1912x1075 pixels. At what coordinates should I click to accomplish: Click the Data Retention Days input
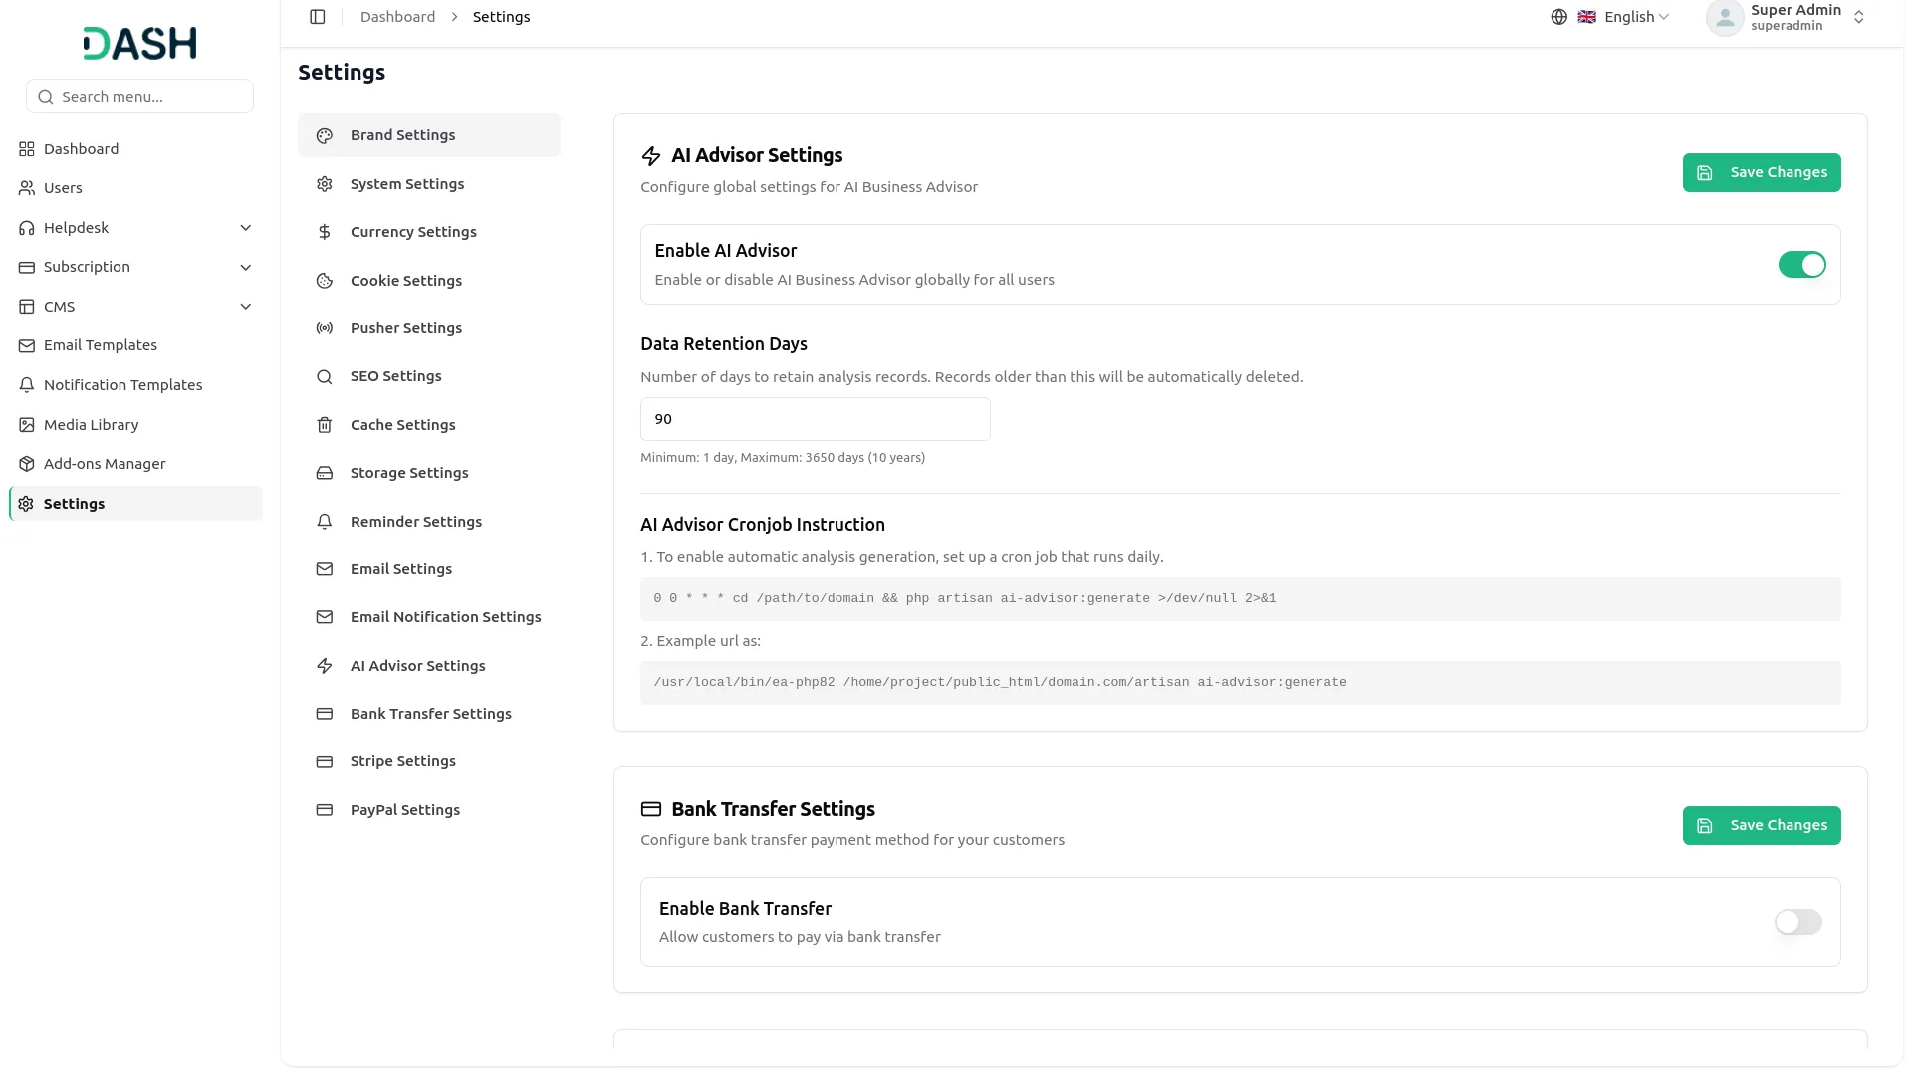coord(815,419)
